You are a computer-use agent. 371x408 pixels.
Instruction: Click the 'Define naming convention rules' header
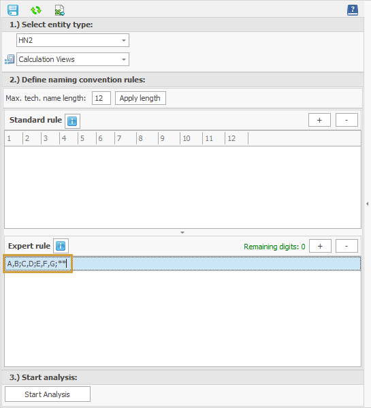point(182,80)
